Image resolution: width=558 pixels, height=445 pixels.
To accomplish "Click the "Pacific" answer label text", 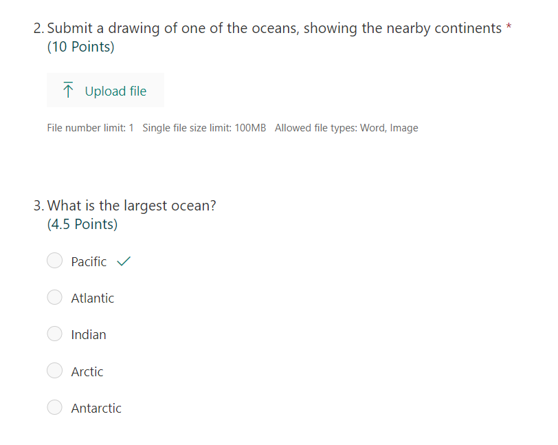I will tap(89, 262).
